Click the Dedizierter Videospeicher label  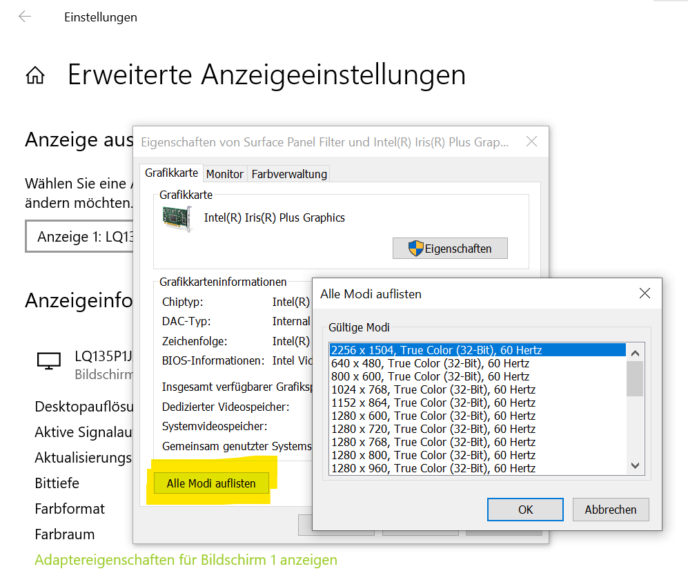[x=226, y=407]
